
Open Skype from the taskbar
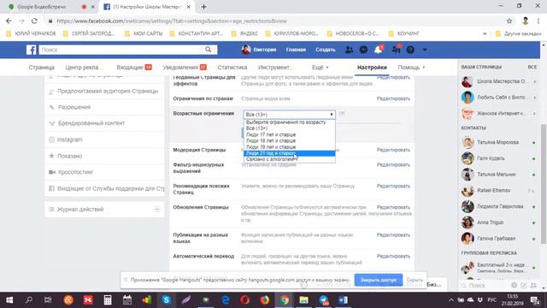click(x=167, y=300)
